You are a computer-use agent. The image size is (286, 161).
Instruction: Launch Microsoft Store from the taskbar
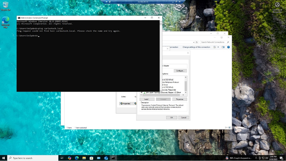pos(91,158)
